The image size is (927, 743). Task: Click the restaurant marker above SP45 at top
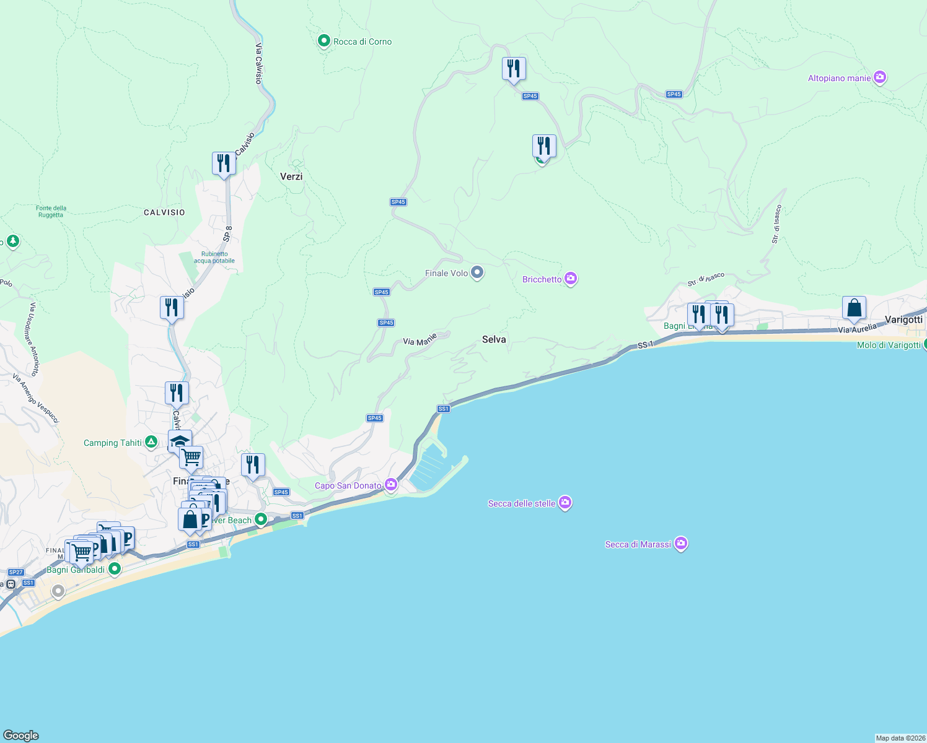pos(513,68)
